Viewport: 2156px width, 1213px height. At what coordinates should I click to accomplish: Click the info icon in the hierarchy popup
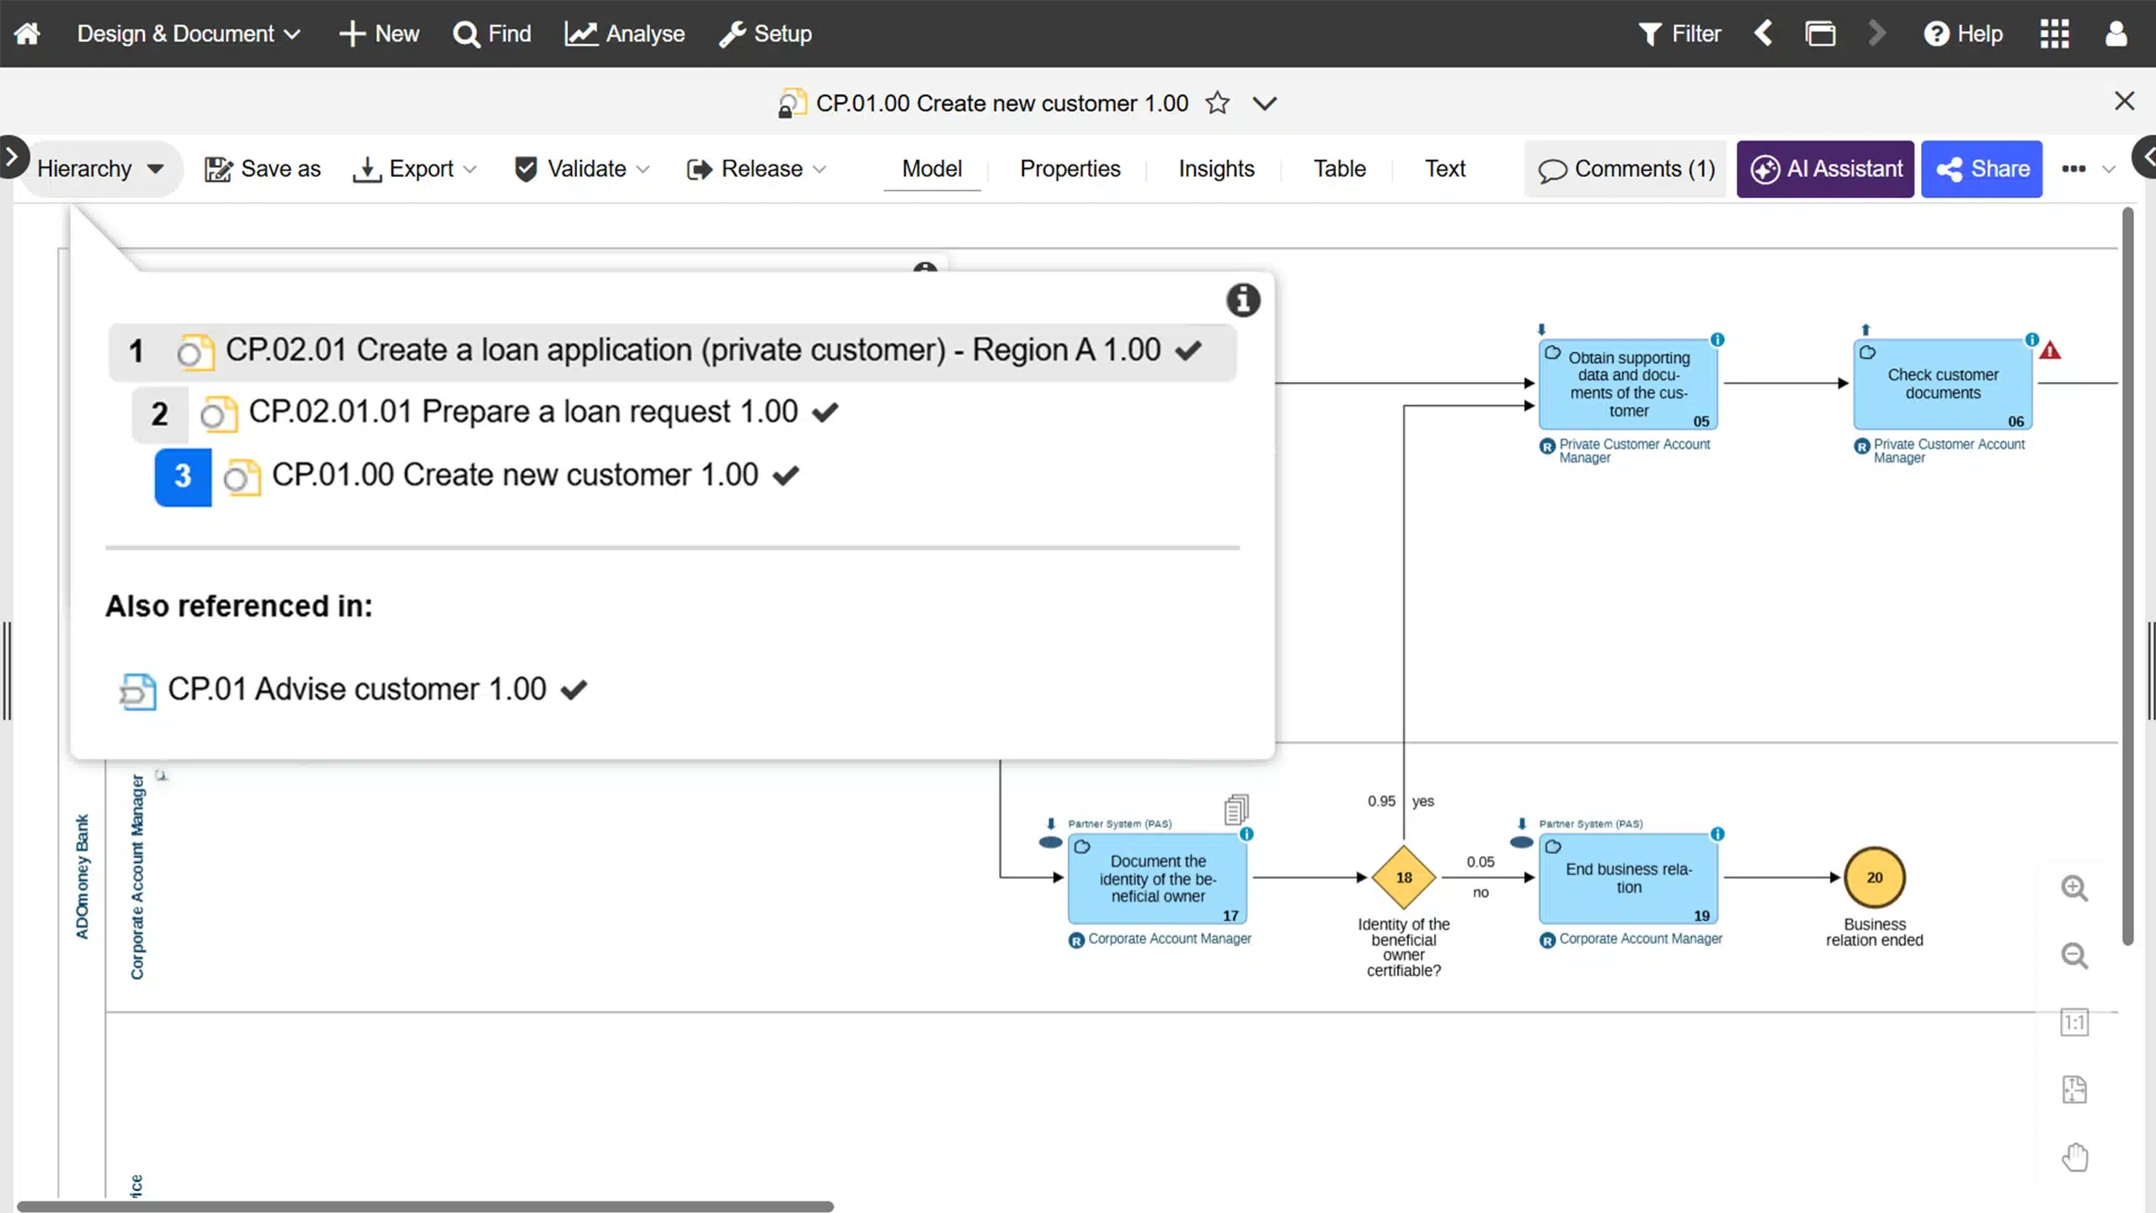point(1243,300)
